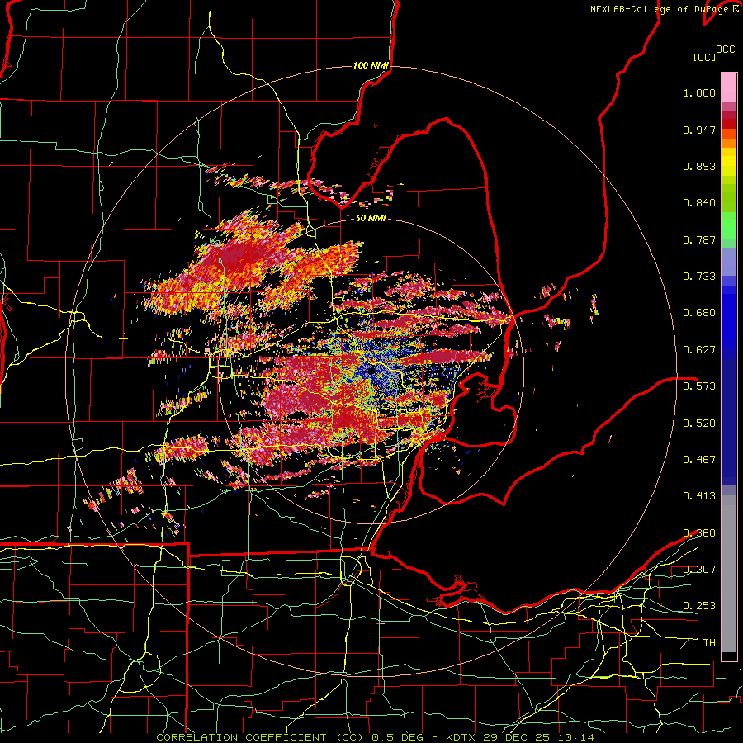Click the KDTX radar site center dot

[x=371, y=370]
